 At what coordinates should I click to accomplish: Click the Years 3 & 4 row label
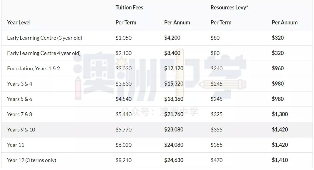[20, 84]
